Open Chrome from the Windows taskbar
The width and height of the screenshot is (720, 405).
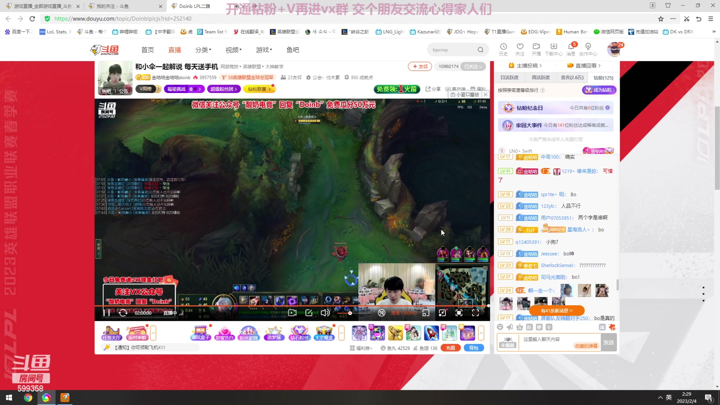point(28,397)
